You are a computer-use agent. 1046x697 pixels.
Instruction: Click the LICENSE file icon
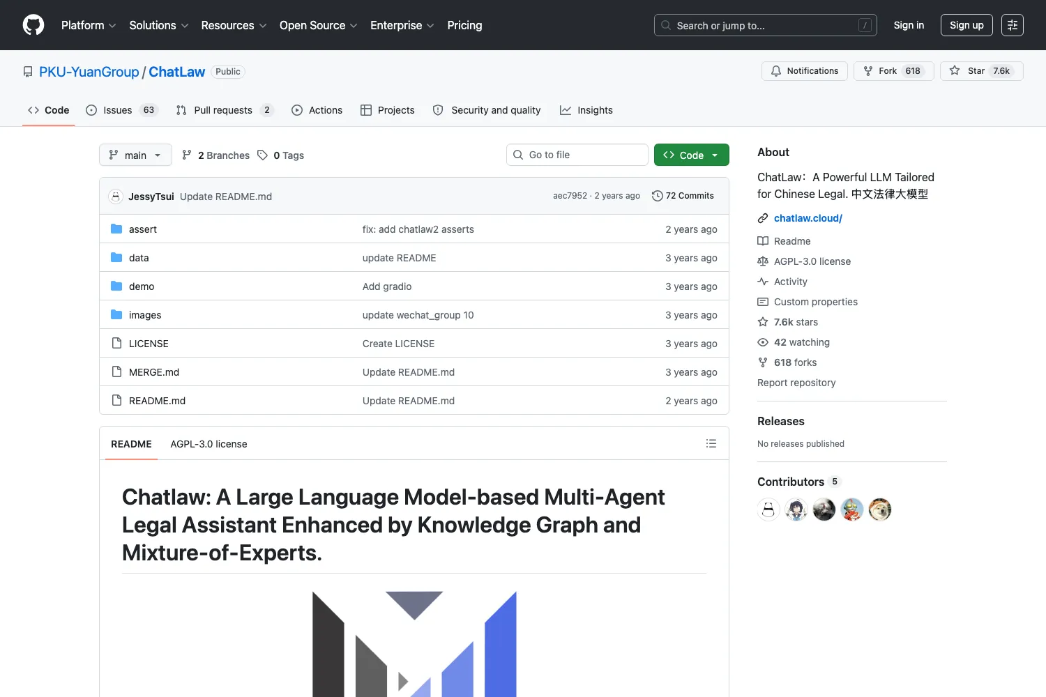tap(116, 344)
